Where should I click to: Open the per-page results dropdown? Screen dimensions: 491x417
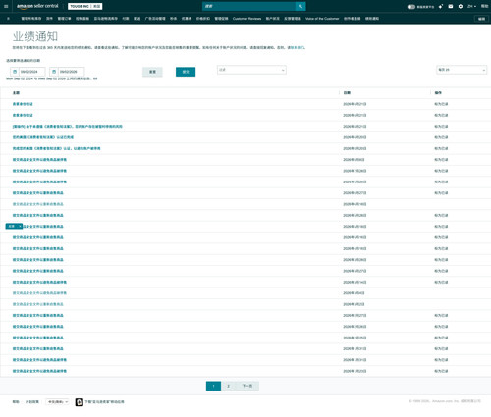click(x=462, y=70)
